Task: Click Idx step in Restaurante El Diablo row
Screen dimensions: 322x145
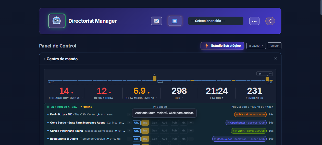Action: pos(183,139)
